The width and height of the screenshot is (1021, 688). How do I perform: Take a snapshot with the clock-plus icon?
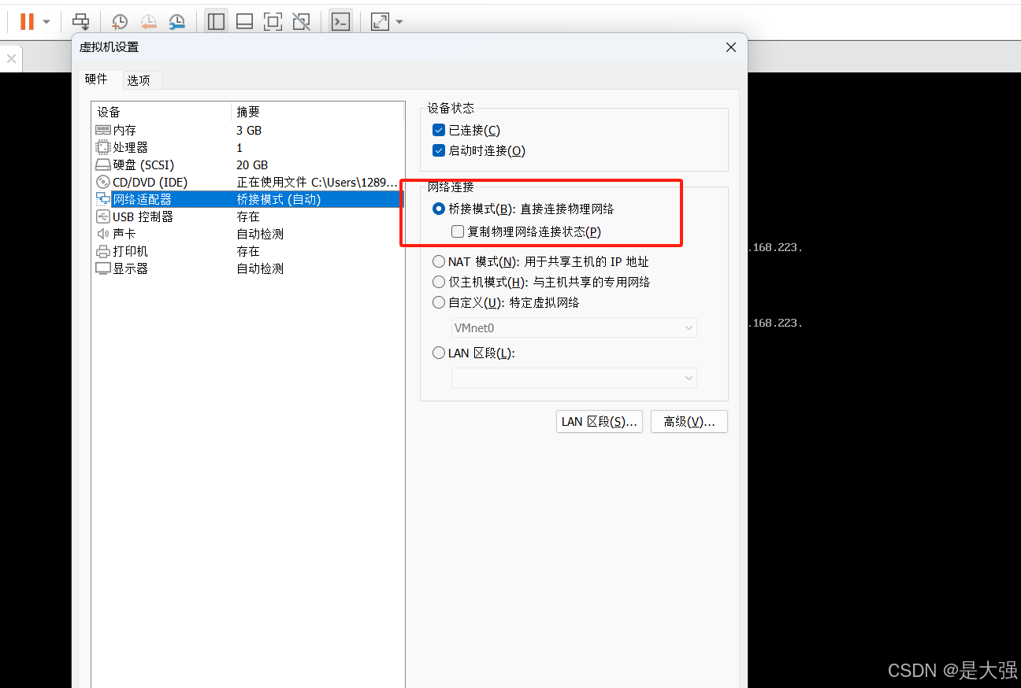[119, 22]
